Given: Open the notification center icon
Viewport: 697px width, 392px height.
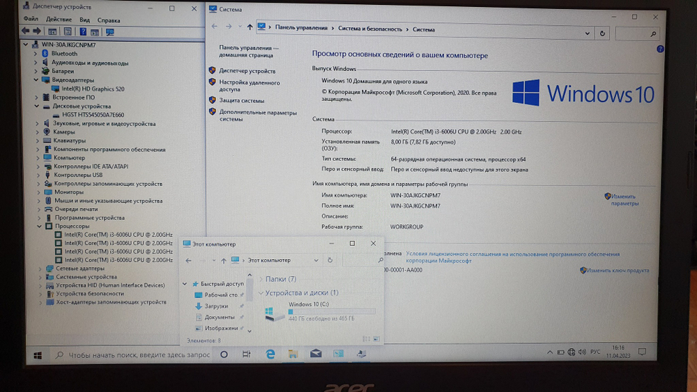Looking at the screenshot, I should 642,352.
